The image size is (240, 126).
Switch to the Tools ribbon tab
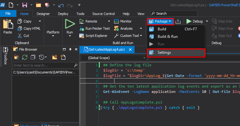pyautogui.click(x=80, y=14)
